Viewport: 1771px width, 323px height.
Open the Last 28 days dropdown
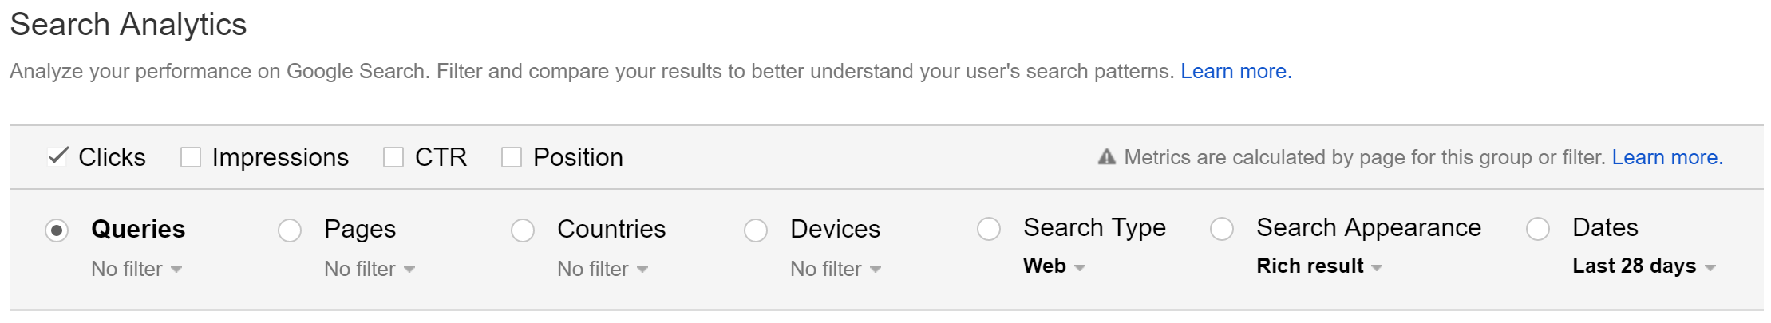pos(1643,266)
